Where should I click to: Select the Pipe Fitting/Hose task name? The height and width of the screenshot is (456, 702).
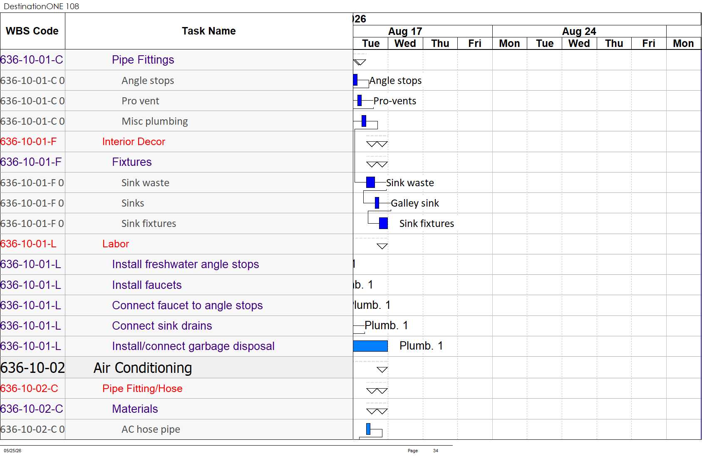point(142,389)
